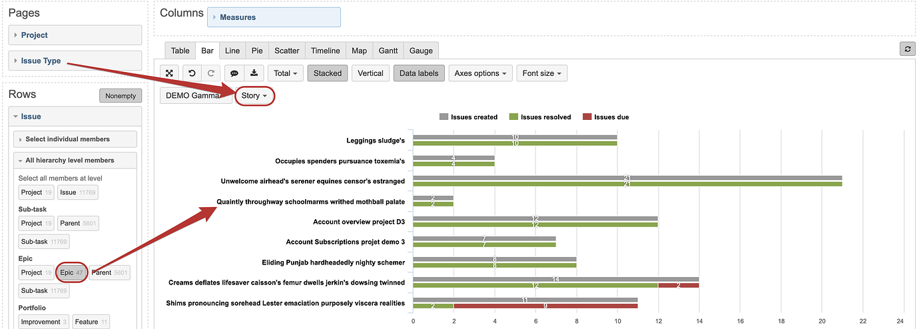This screenshot has width=919, height=329.
Task: Toggle the Nonempty rows button
Action: (120, 96)
